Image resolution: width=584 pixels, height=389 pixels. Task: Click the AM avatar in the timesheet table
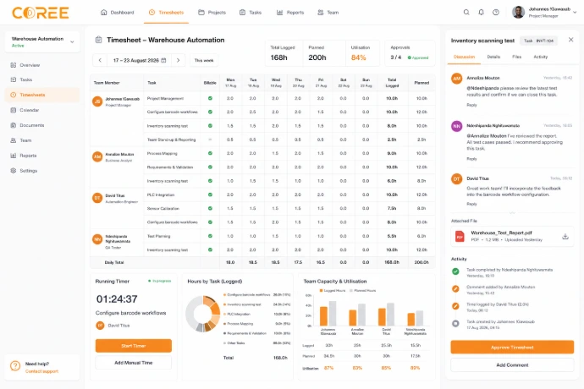tap(97, 156)
